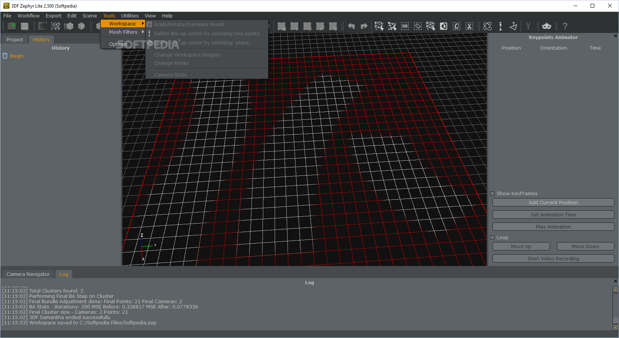Viewport: 619px width, 338px height.
Task: Open the Help menu
Action: [167, 16]
